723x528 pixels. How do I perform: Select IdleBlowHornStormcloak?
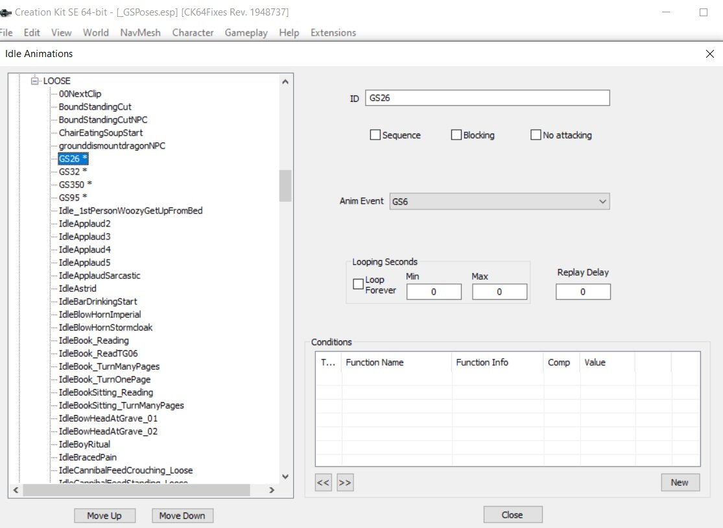[105, 328]
